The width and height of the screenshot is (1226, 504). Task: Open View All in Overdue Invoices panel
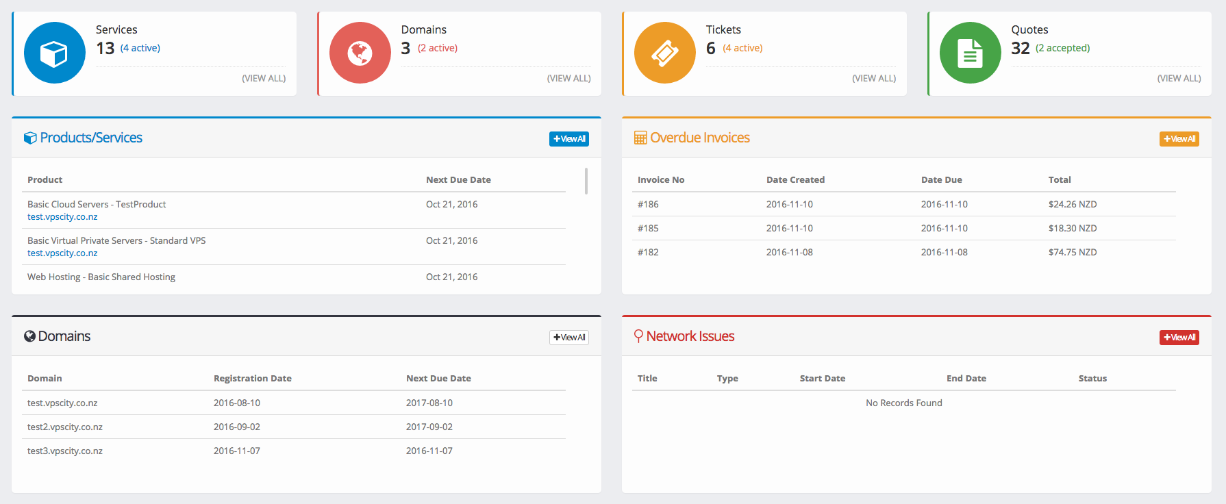click(1179, 139)
